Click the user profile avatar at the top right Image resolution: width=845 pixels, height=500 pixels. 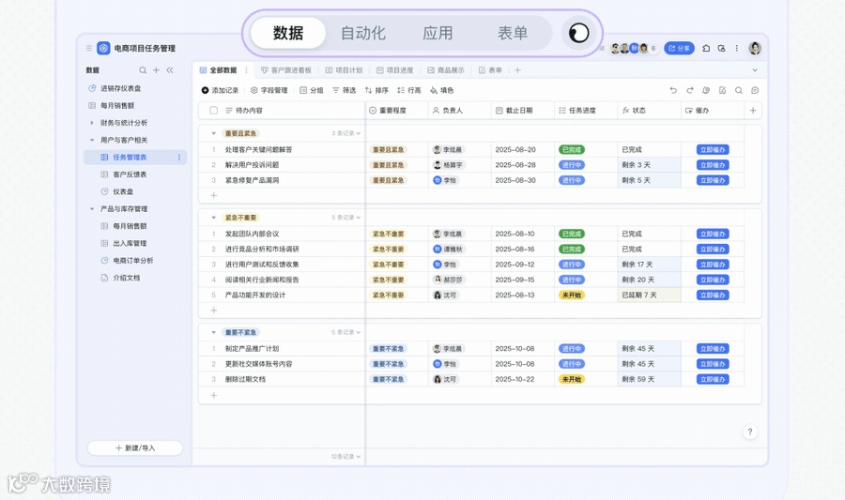point(755,48)
